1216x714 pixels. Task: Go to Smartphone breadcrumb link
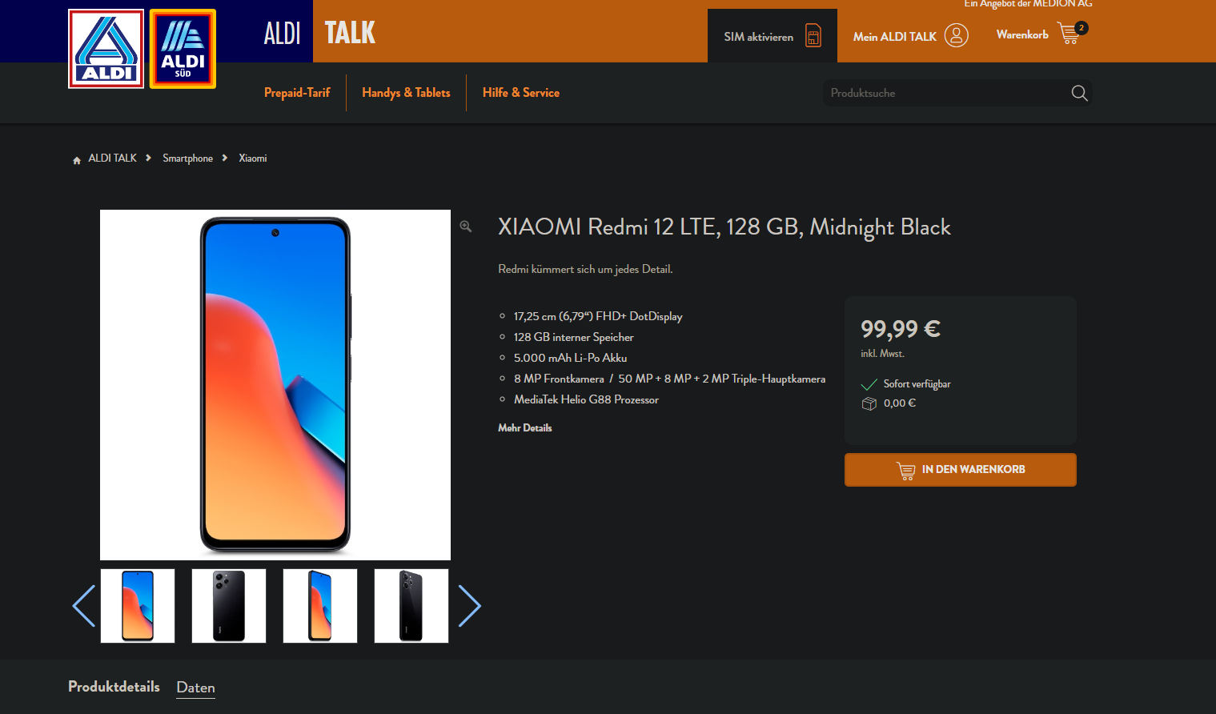pyautogui.click(x=188, y=158)
